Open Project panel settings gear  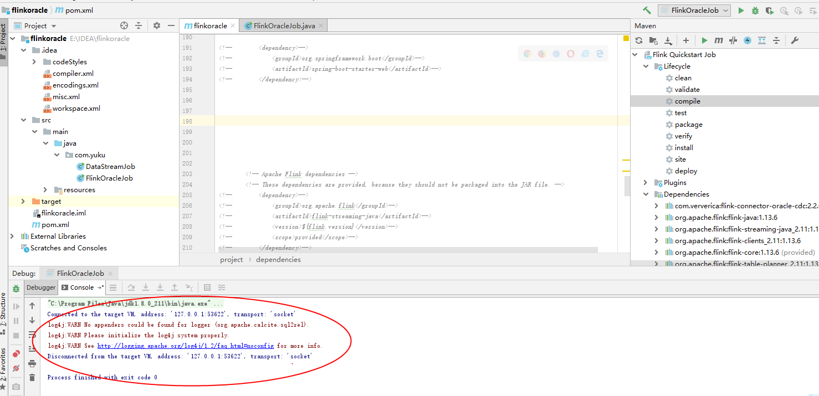(x=157, y=25)
